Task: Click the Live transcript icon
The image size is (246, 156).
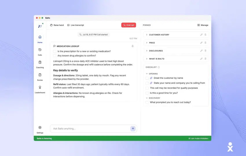Action: 68,25
